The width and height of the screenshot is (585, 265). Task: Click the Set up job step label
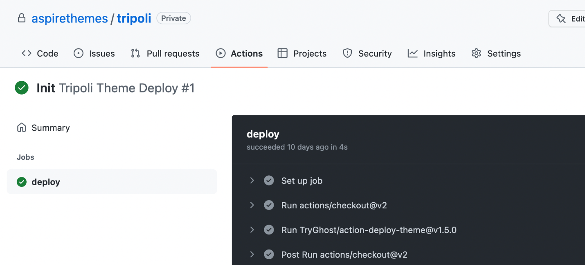coord(302,181)
